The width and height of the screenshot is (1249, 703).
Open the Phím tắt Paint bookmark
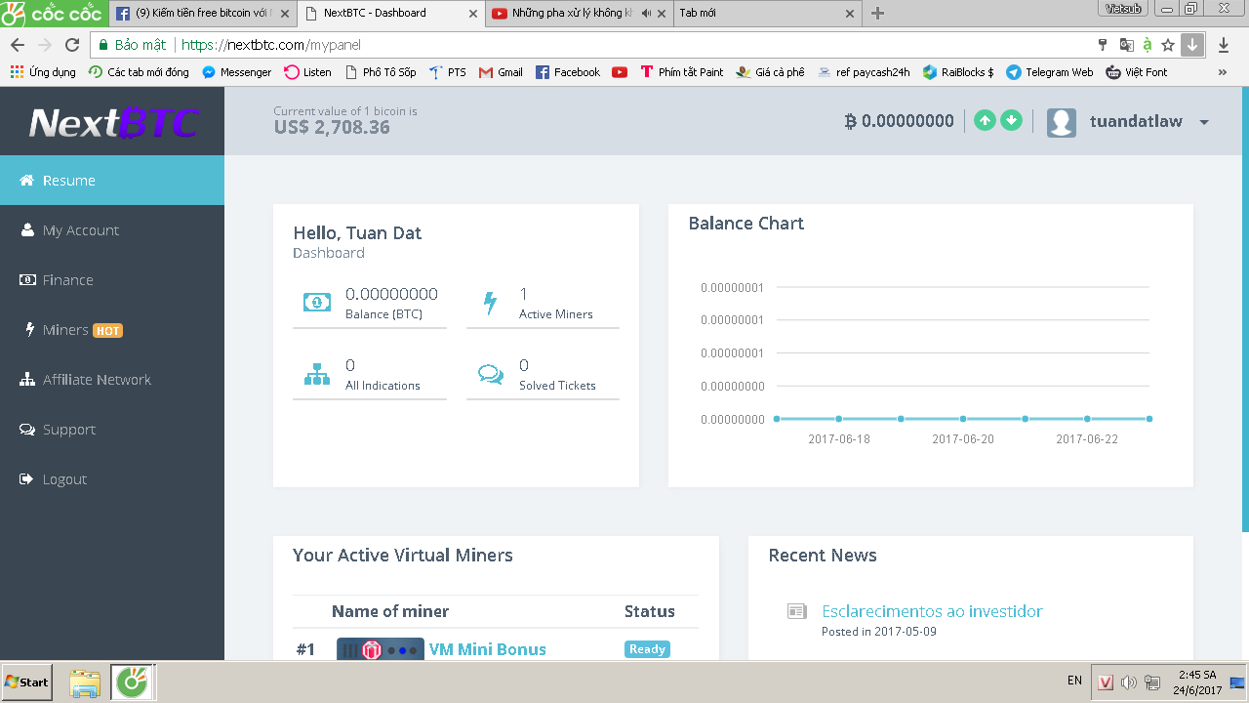(x=681, y=72)
